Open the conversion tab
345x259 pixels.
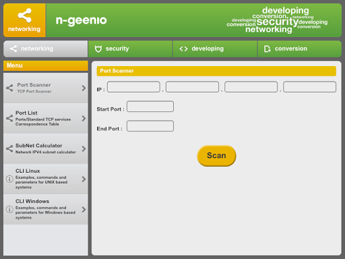[x=299, y=49]
